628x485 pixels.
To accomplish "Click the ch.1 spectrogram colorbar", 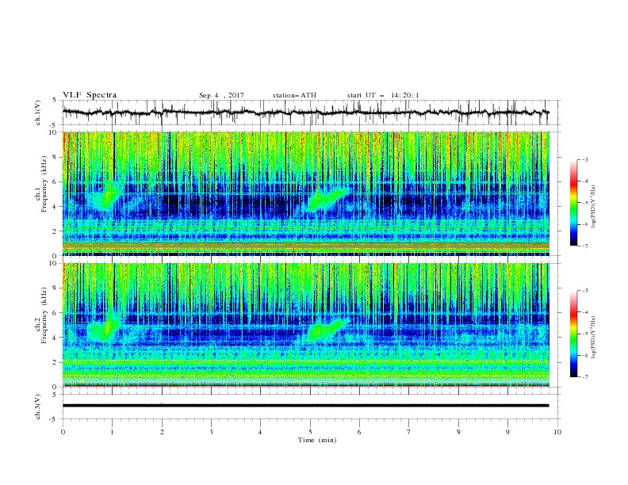I will pyautogui.click(x=573, y=202).
